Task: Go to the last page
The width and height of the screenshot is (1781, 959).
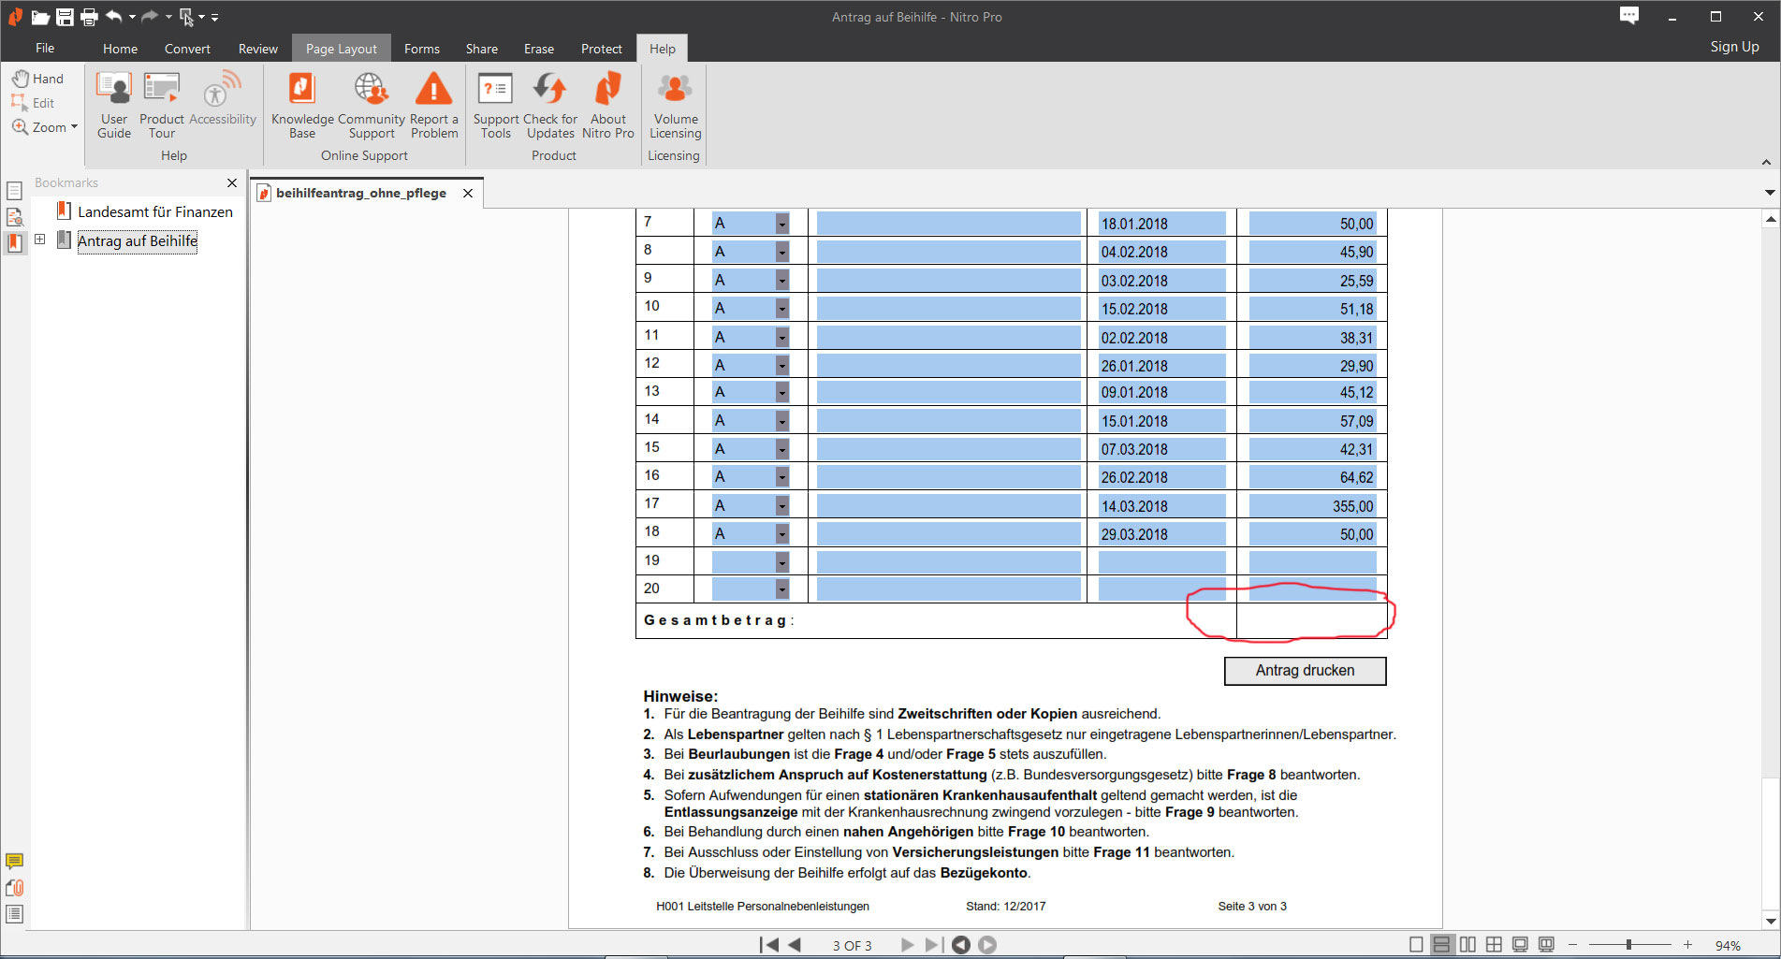Action: [933, 945]
